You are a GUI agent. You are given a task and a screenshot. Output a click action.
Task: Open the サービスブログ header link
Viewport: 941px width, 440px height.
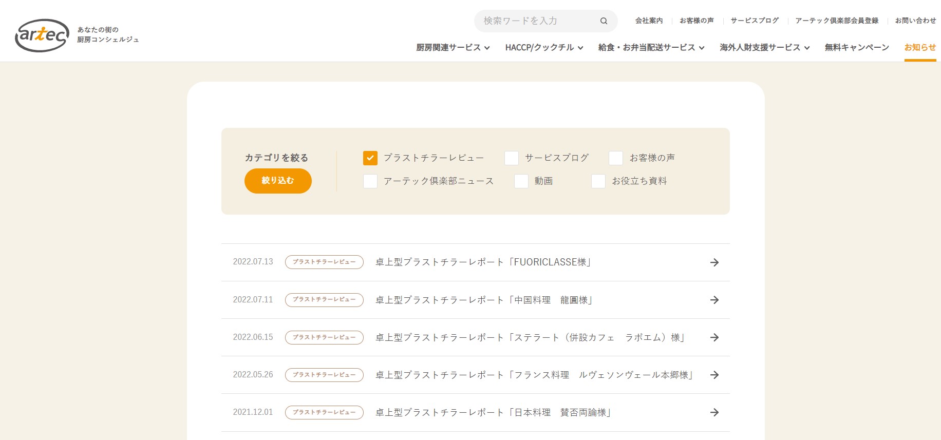click(755, 21)
